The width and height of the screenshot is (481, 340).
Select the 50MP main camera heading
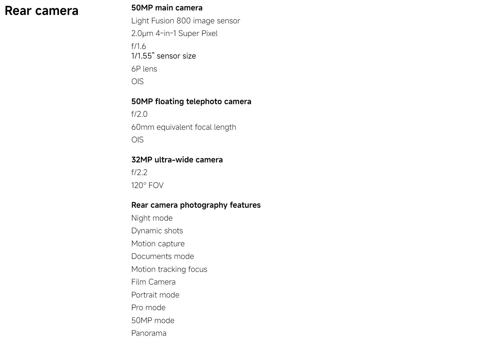point(167,8)
